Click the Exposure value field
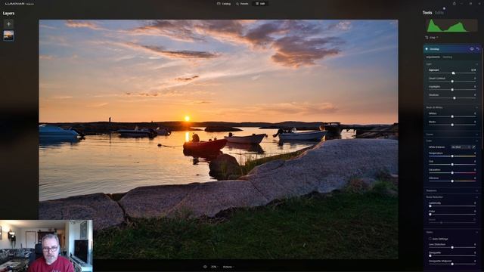This screenshot has width=484, height=272. (473, 70)
